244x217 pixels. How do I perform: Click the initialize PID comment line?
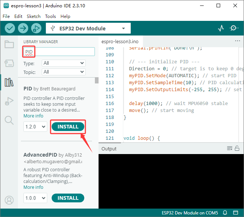click(x=164, y=62)
